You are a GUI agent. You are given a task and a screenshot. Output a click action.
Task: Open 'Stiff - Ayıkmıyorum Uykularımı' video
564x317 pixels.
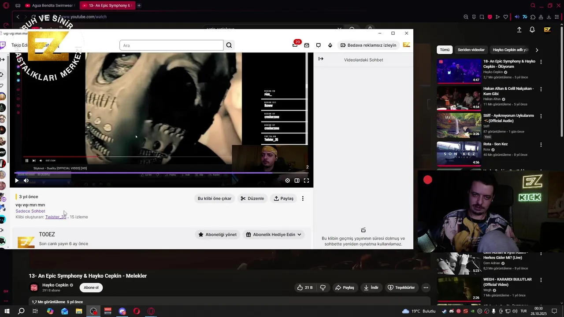coord(508,118)
